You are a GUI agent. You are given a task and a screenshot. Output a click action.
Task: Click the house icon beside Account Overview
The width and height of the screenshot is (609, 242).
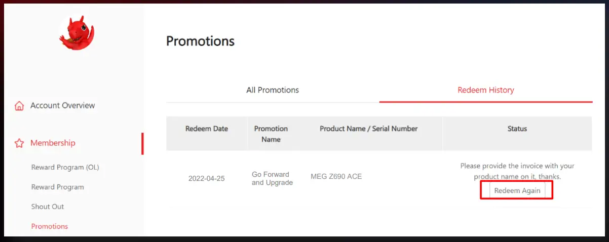[x=19, y=106]
